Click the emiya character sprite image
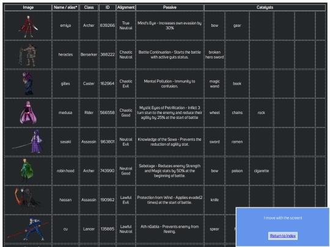 28,26
